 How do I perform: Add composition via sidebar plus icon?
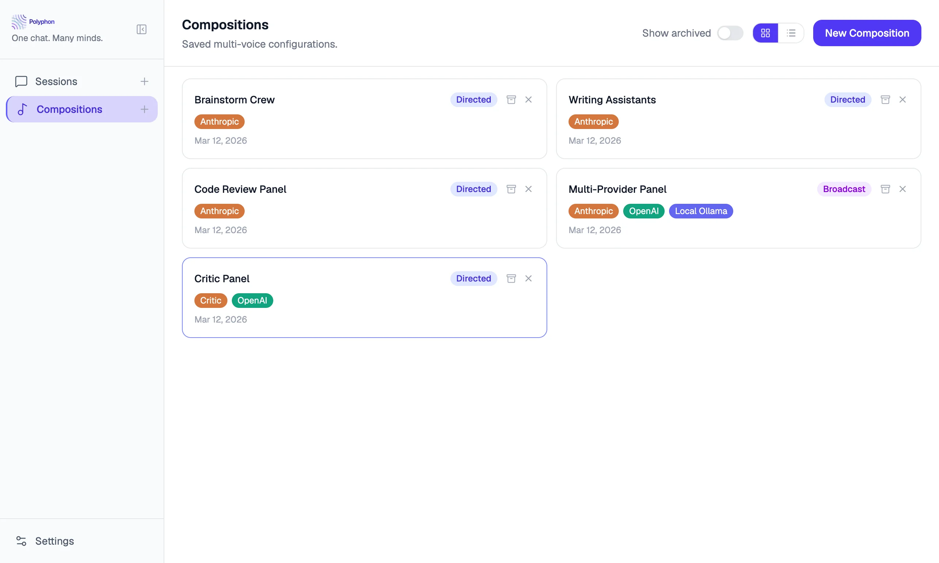click(x=144, y=109)
